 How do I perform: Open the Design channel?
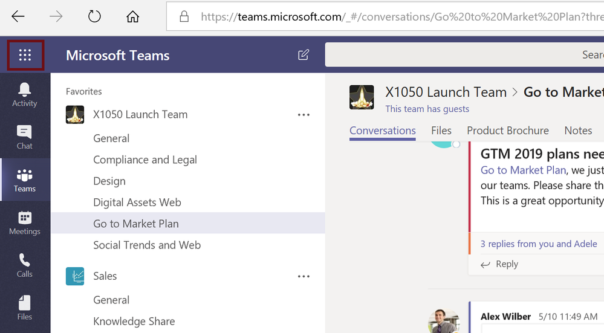point(109,181)
